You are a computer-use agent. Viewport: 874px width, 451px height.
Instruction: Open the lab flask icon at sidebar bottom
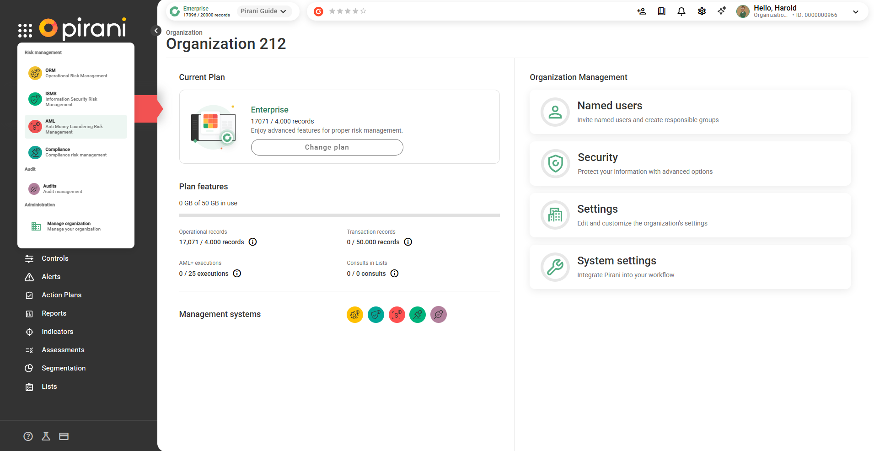click(x=46, y=436)
